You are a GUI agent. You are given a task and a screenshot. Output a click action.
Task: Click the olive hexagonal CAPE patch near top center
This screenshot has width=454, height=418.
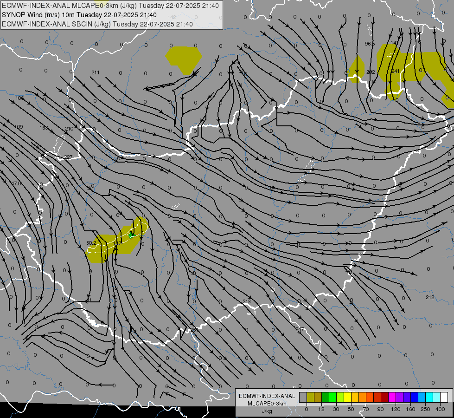184,60
